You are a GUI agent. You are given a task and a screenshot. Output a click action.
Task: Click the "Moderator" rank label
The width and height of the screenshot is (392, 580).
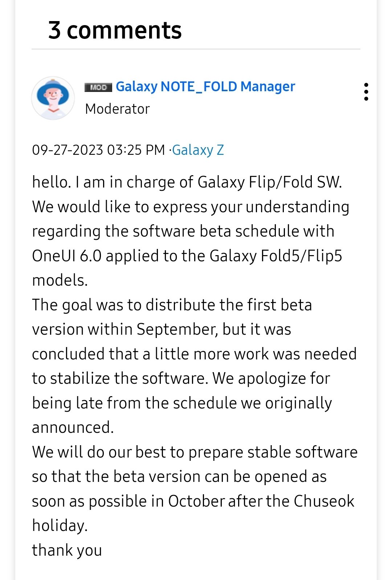point(117,109)
